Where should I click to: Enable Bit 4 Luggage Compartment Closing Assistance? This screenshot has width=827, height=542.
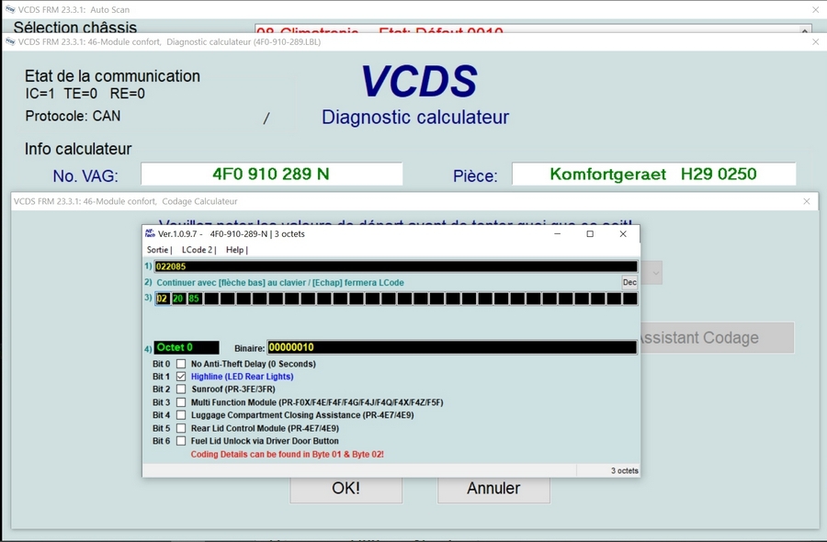(181, 415)
